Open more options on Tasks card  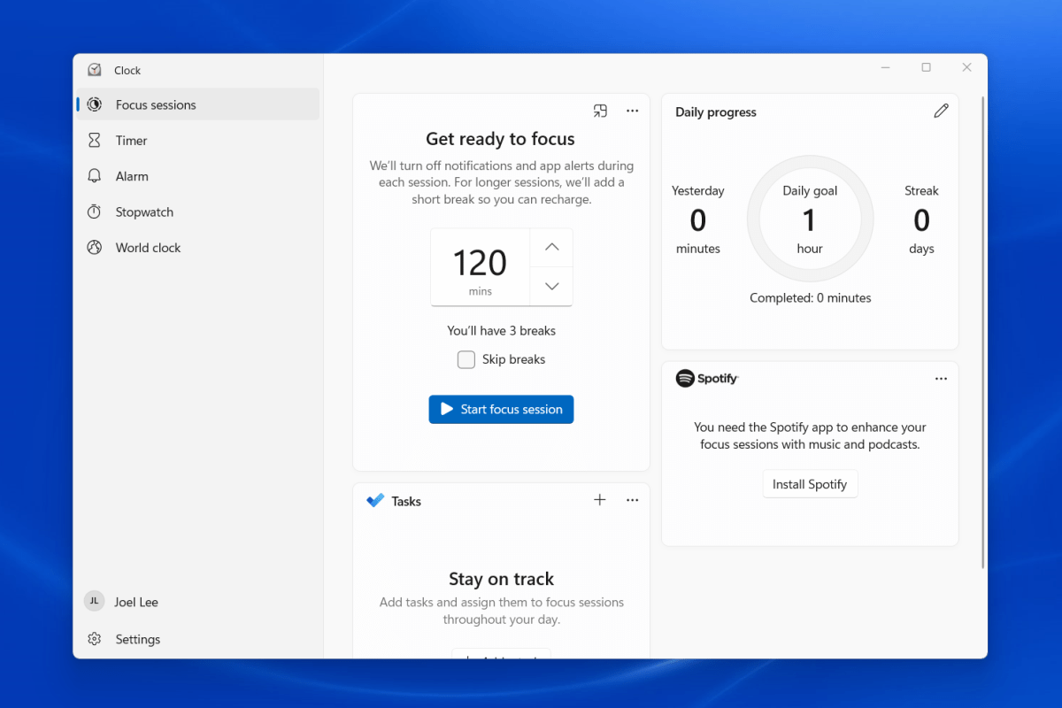click(x=632, y=500)
